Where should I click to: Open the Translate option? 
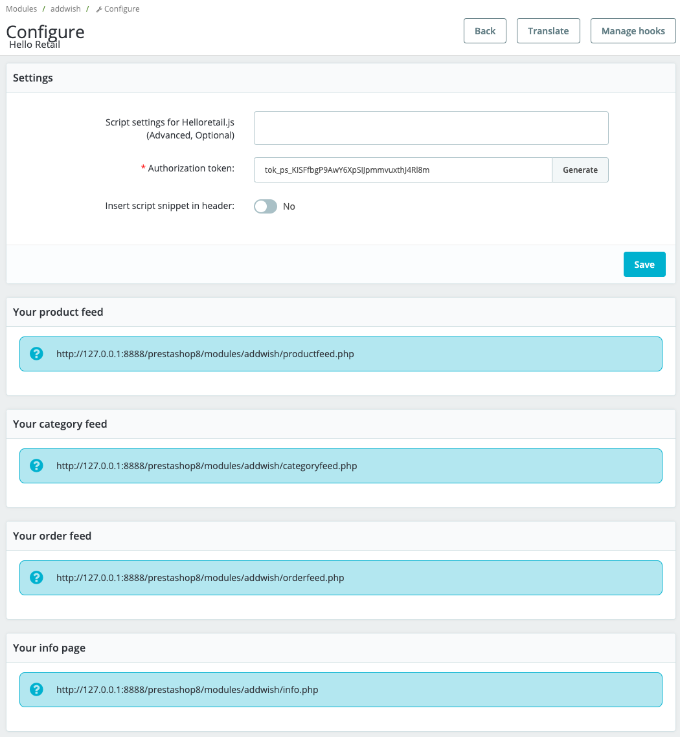click(548, 31)
